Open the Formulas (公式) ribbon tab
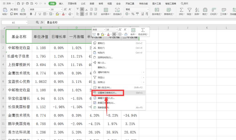Screen dimensions: 236x140 coord(83,3)
